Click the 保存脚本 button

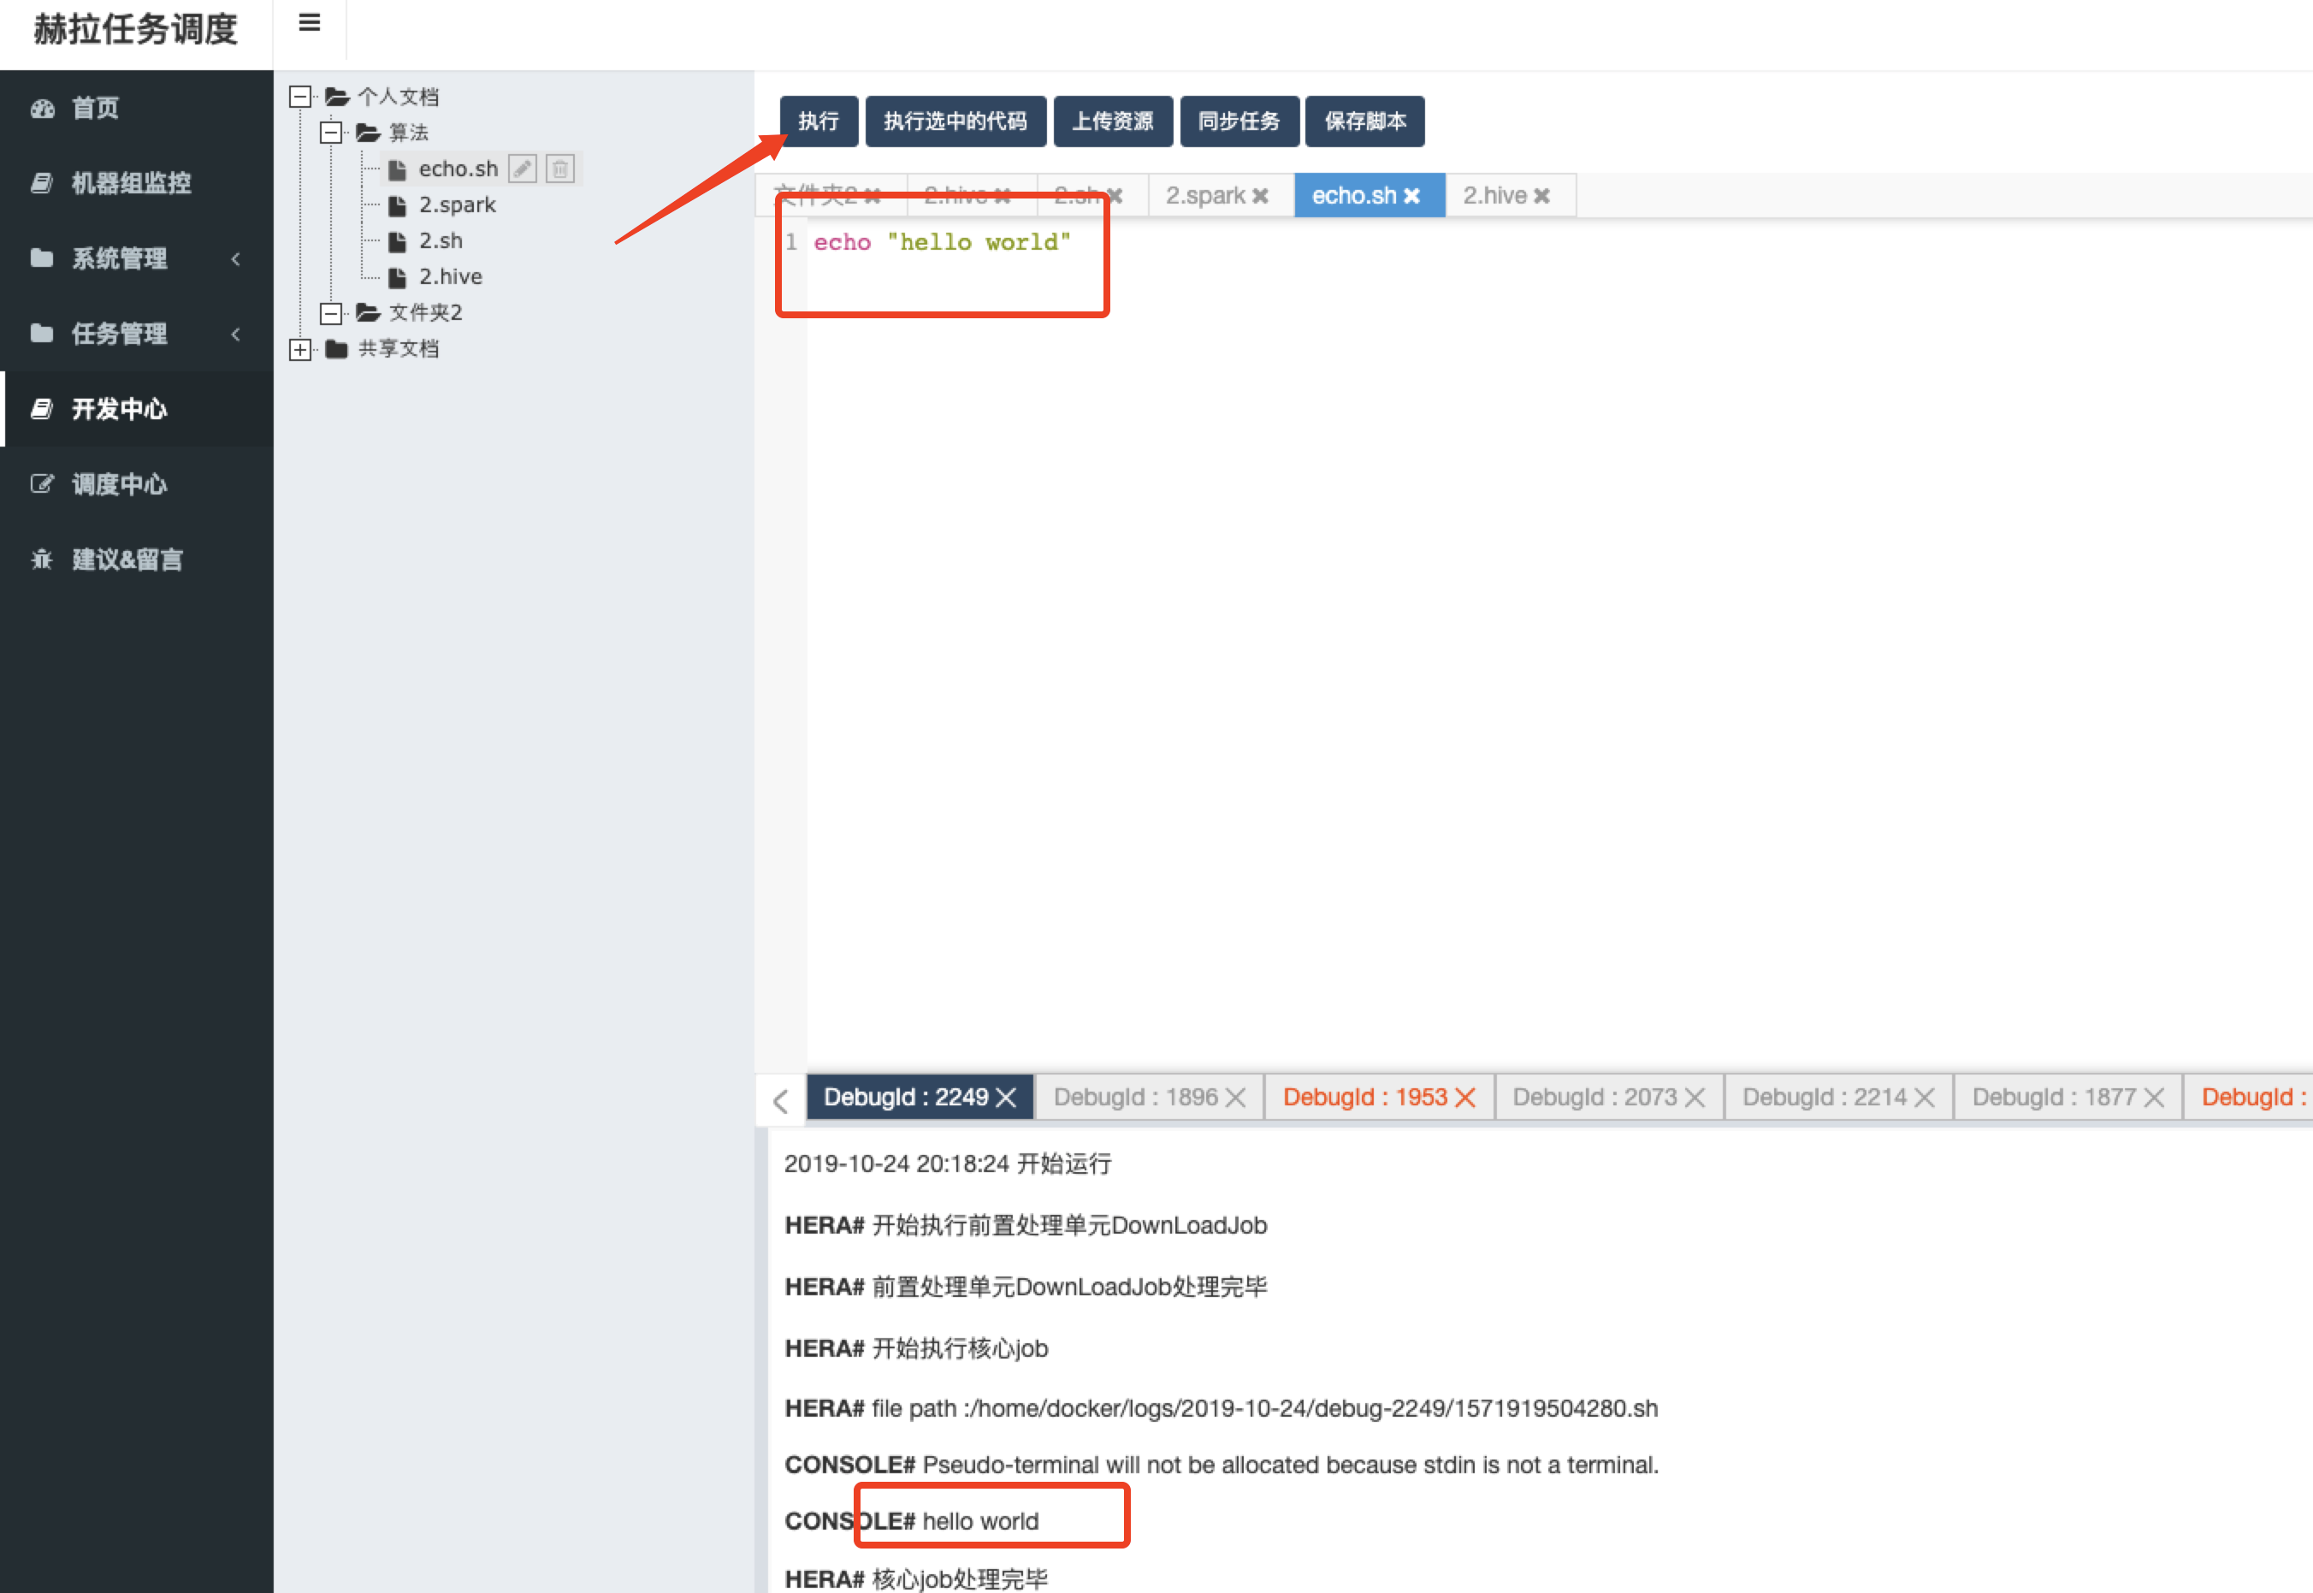pos(1364,121)
